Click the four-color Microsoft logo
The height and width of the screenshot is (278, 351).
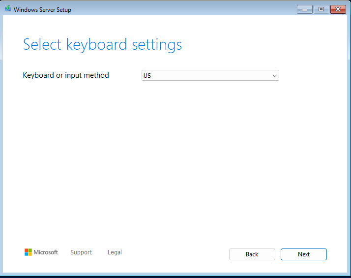tap(29, 252)
